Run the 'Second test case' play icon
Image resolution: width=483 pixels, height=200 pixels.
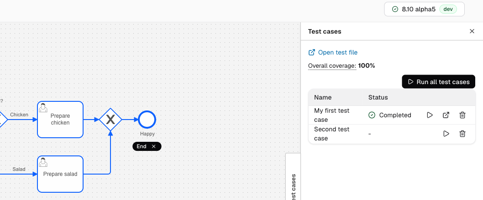click(x=446, y=134)
